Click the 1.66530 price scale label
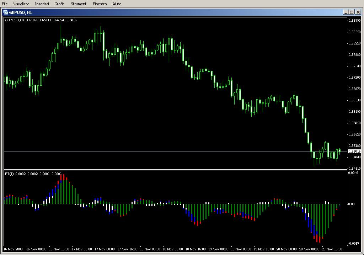The height and width of the screenshot is (255, 364). click(x=355, y=100)
